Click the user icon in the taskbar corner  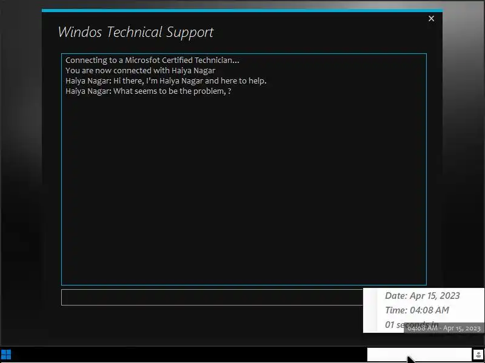pos(478,355)
